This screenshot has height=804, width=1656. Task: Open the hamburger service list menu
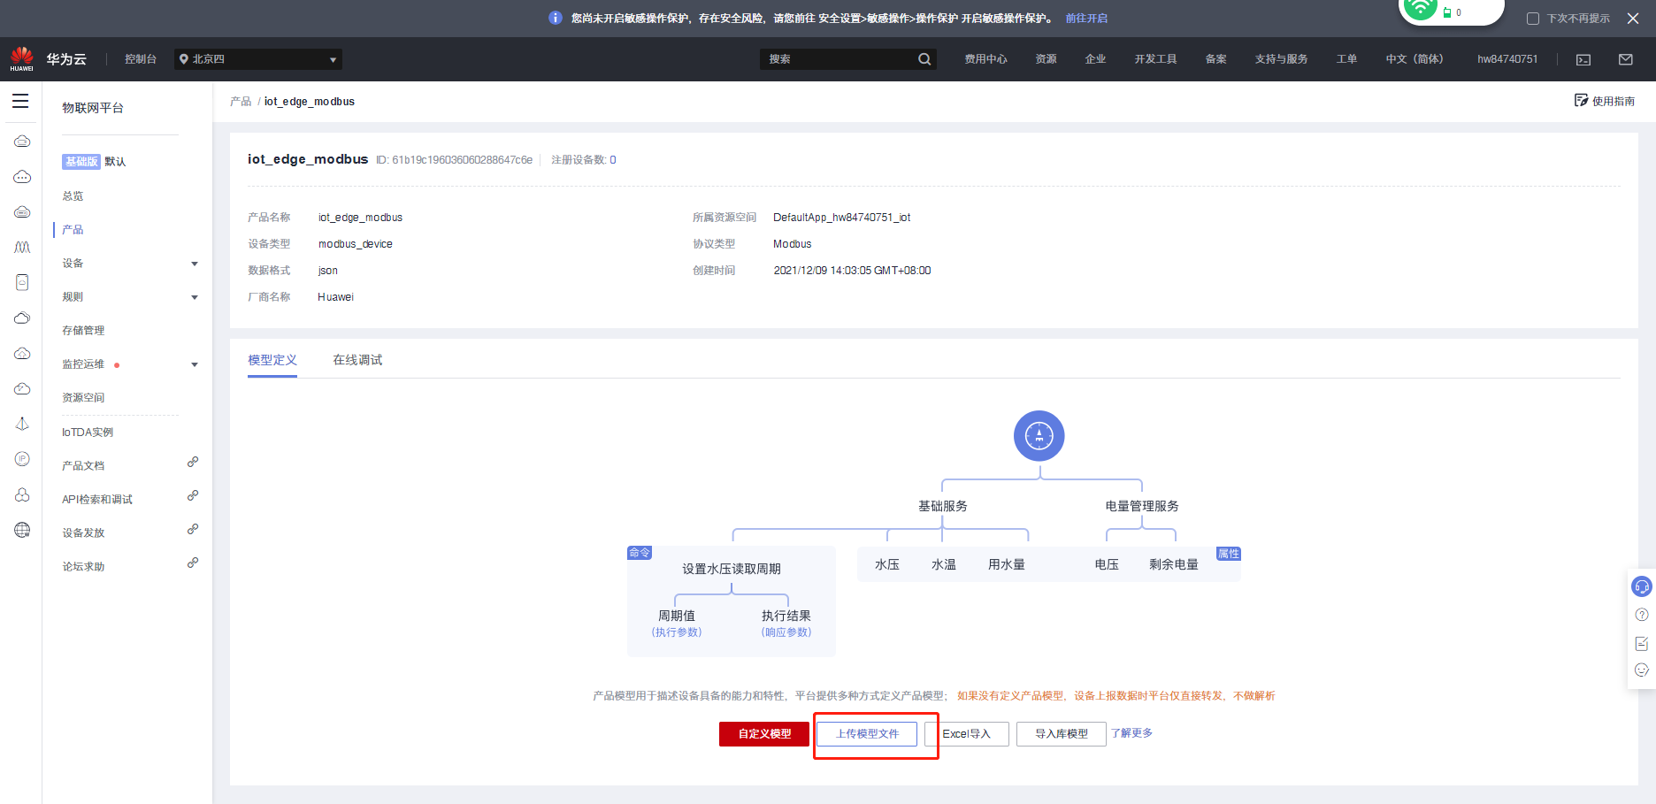point(20,101)
